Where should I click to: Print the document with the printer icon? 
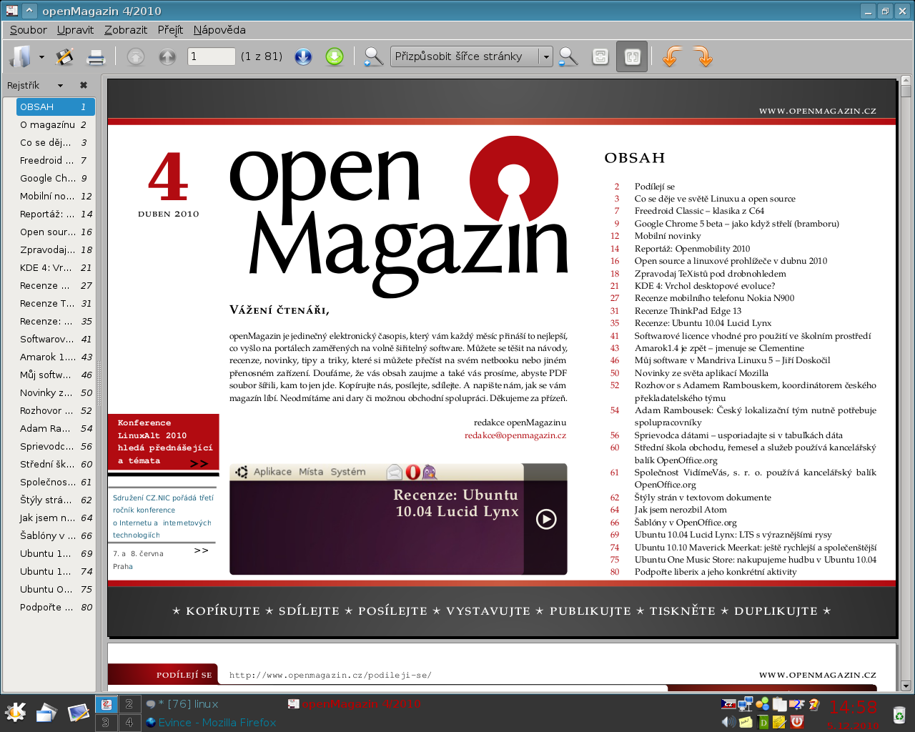[x=96, y=56]
